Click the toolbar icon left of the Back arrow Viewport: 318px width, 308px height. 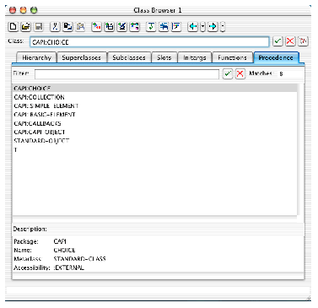176,27
